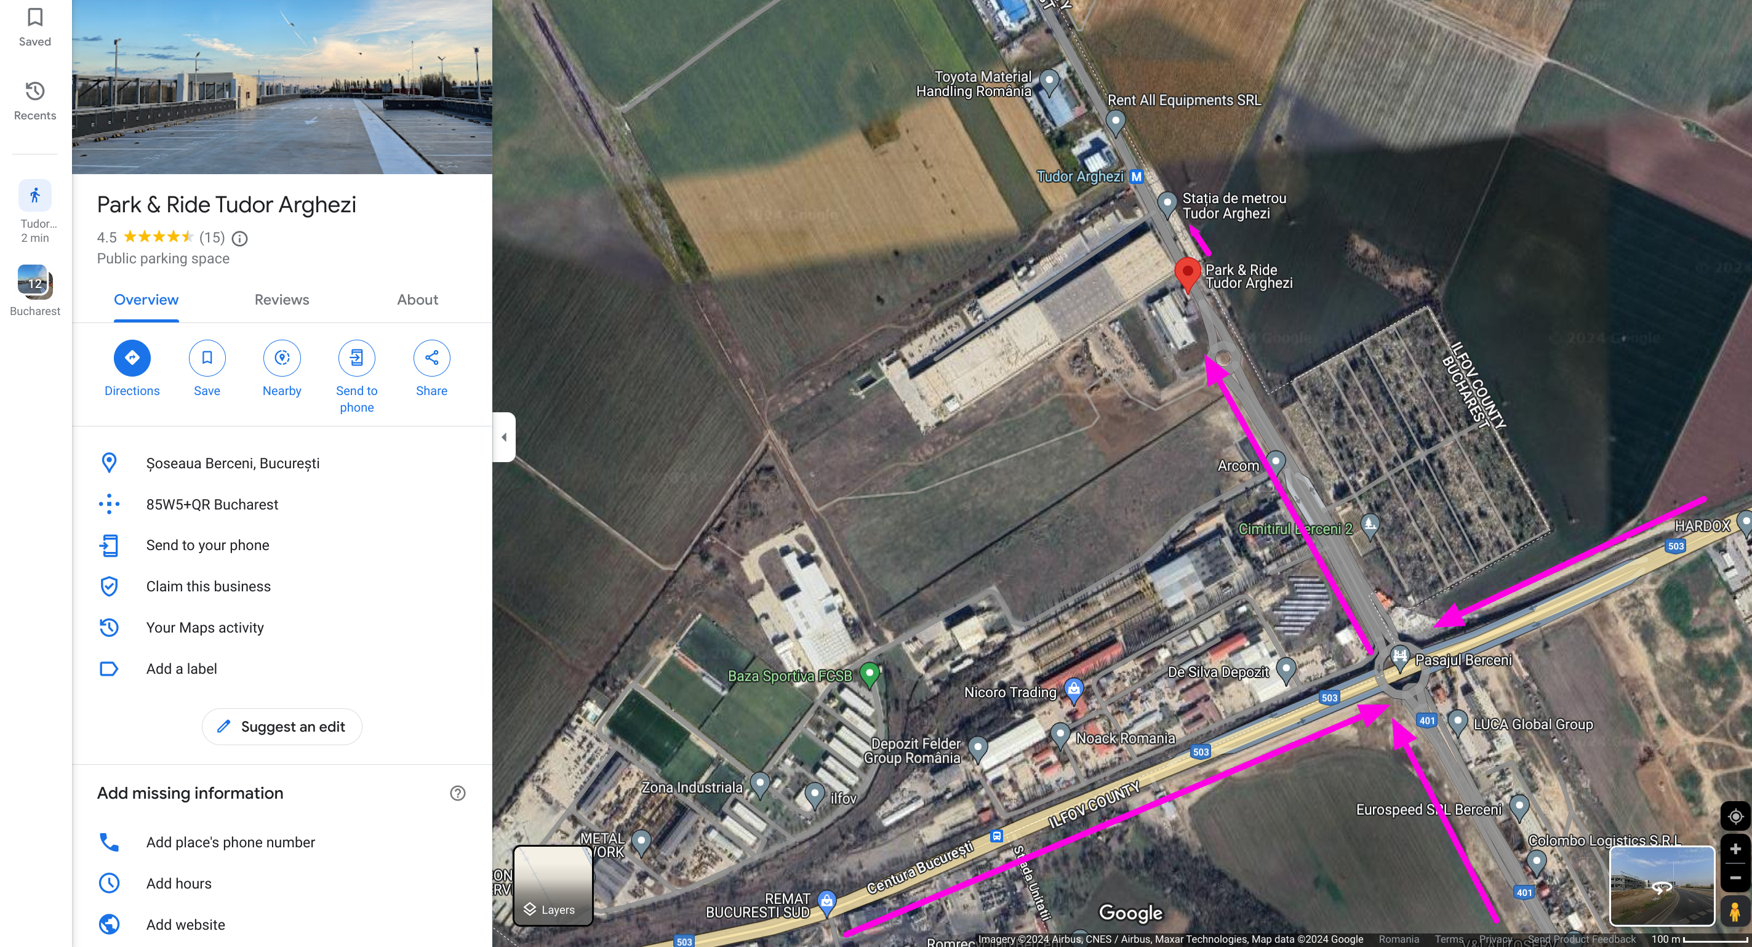
Task: Open the Street View thumbnail preview
Action: click(x=1662, y=886)
